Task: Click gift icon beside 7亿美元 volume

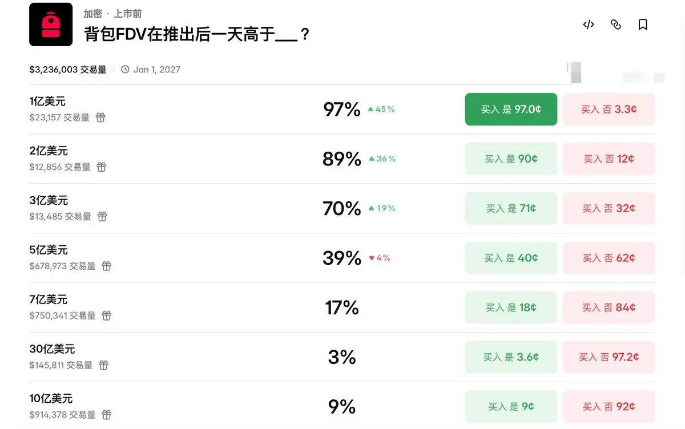Action: click(107, 315)
